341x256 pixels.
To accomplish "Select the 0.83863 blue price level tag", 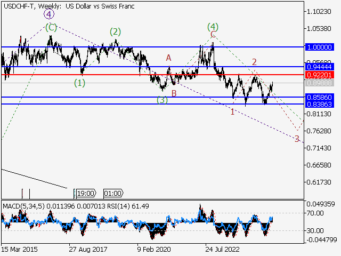I will pos(320,105).
